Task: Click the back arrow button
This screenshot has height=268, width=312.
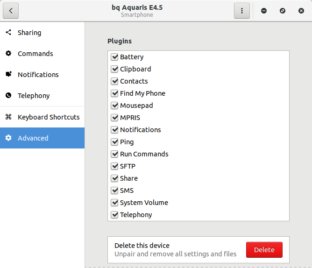Action: 11,11
